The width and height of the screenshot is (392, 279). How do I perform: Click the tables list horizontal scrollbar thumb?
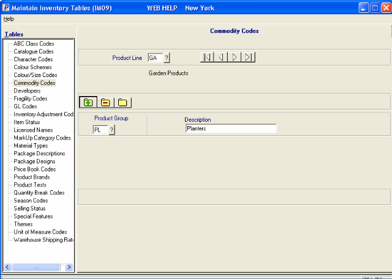click(36, 267)
